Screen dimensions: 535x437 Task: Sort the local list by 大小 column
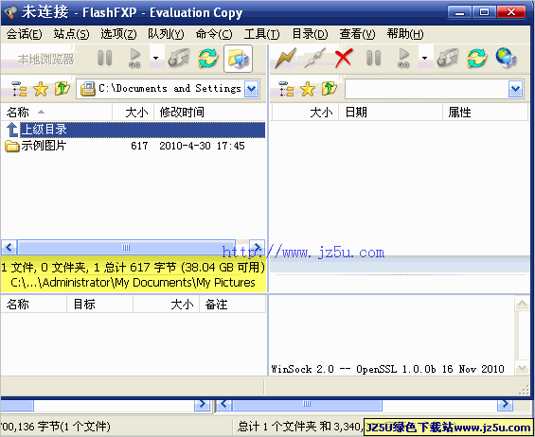tap(134, 113)
